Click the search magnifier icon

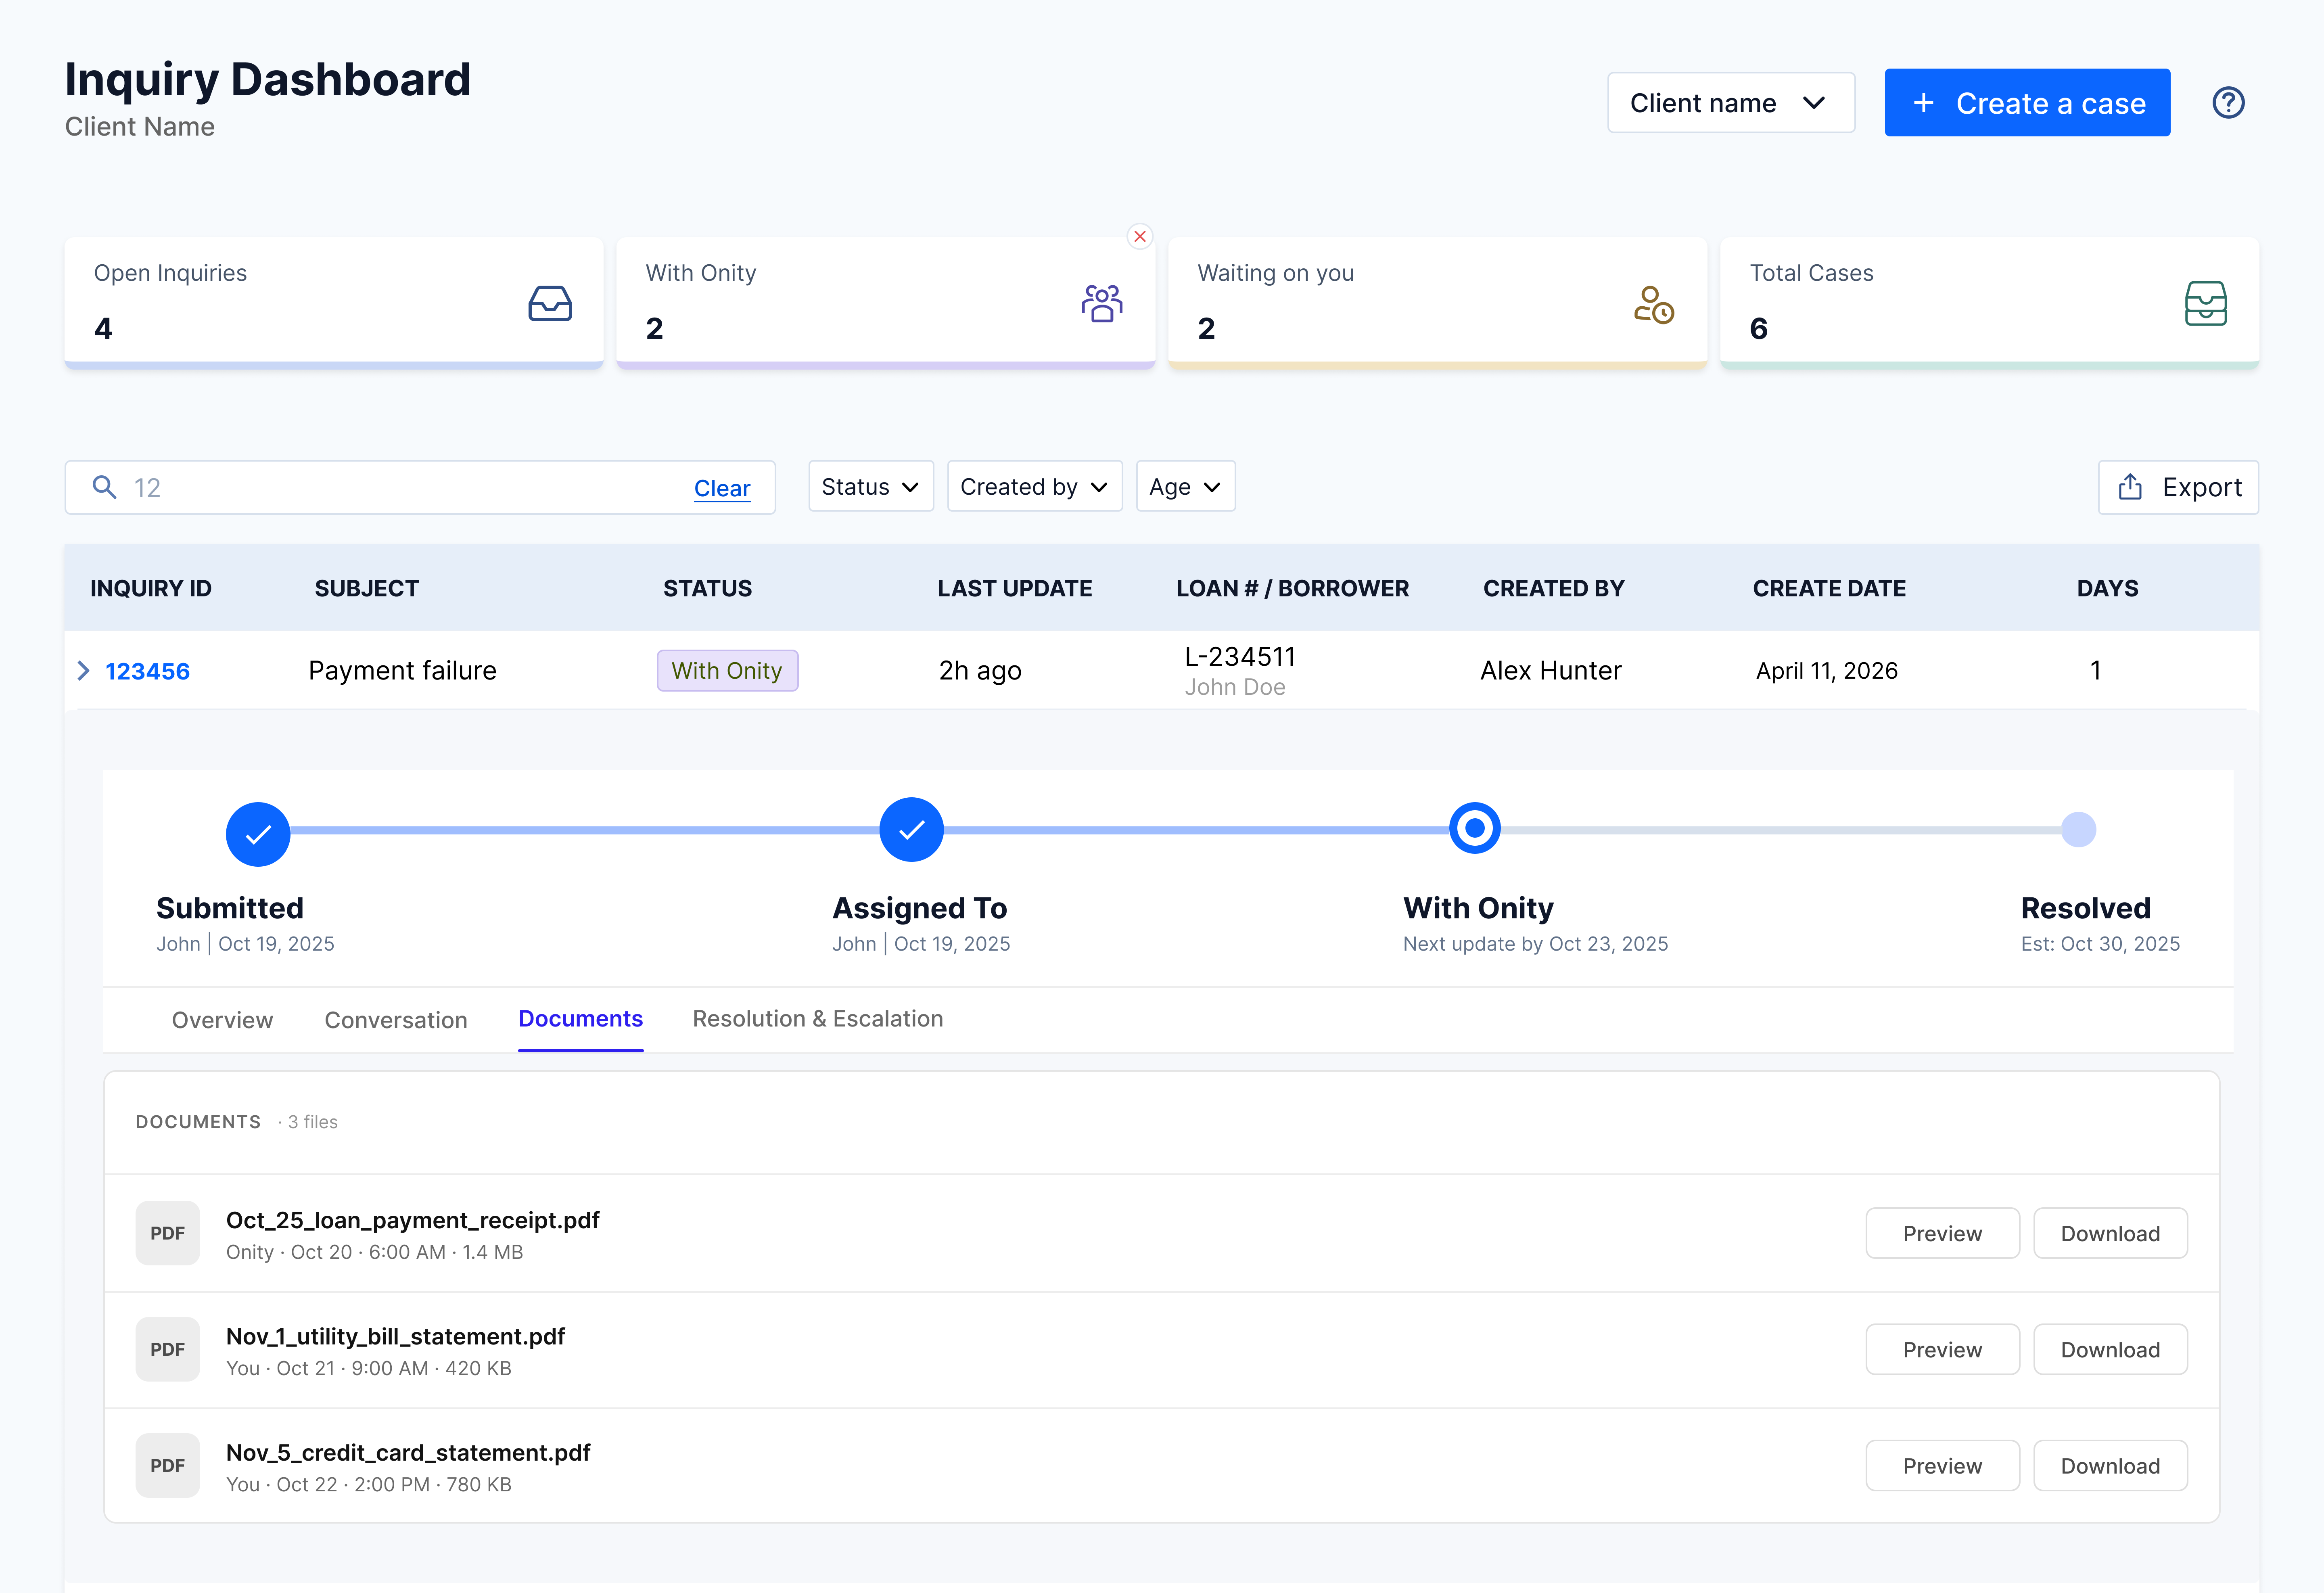104,487
